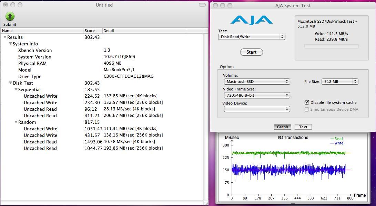This screenshot has height=206, width=376.
Task: Select Sequential Uncached Write 137.85 MB/sec row
Action: pyautogui.click(x=102, y=96)
